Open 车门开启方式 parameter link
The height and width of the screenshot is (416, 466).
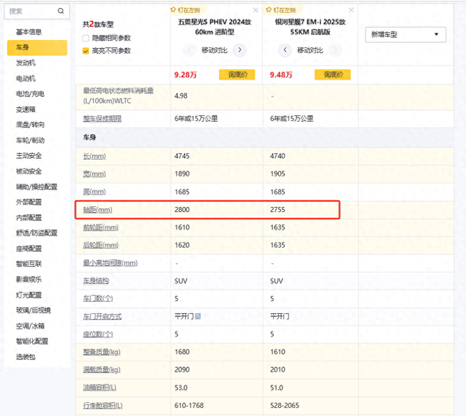point(102,316)
